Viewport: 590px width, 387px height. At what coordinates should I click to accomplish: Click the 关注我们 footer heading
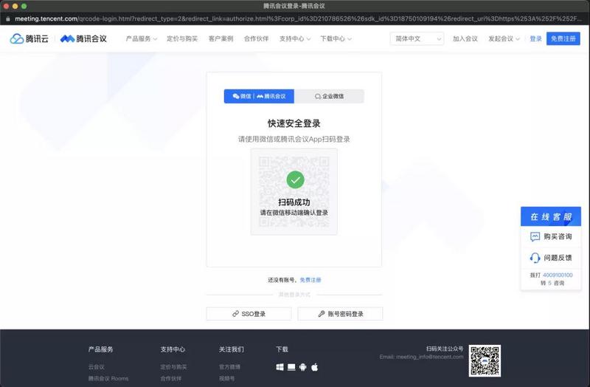pyautogui.click(x=232, y=349)
